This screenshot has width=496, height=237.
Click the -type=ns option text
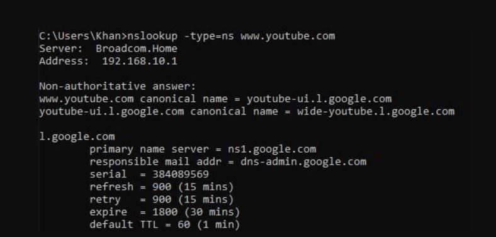(209, 36)
